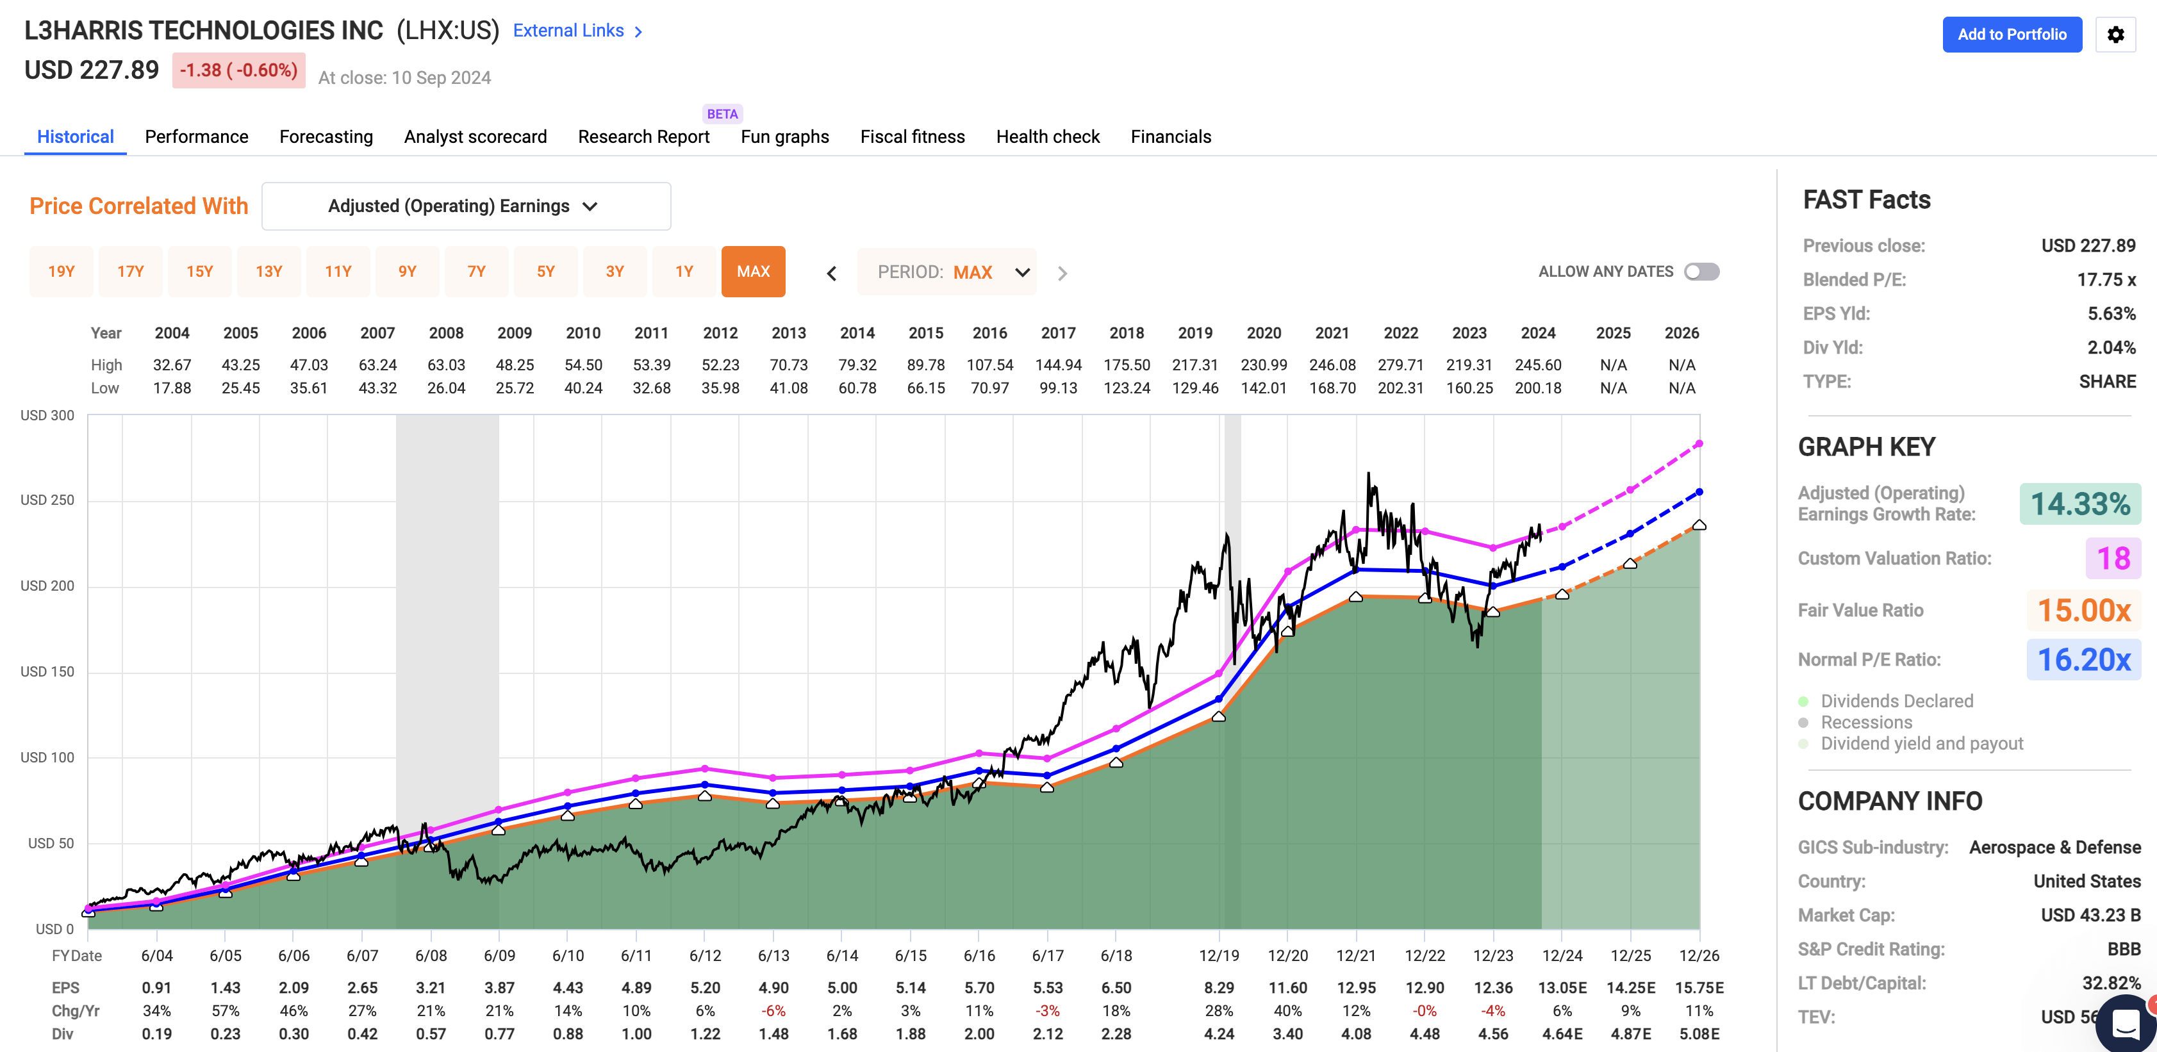
Task: Click the 12/19 white triangle earnings marker
Action: point(1219,716)
